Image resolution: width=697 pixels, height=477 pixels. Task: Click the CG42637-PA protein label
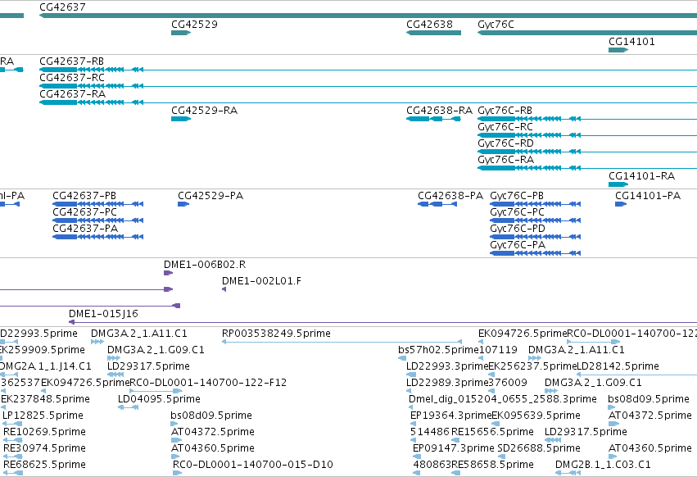85,229
